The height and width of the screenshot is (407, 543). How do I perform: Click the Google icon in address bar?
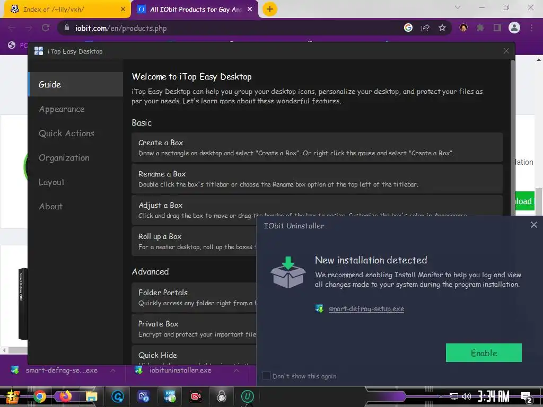408,28
